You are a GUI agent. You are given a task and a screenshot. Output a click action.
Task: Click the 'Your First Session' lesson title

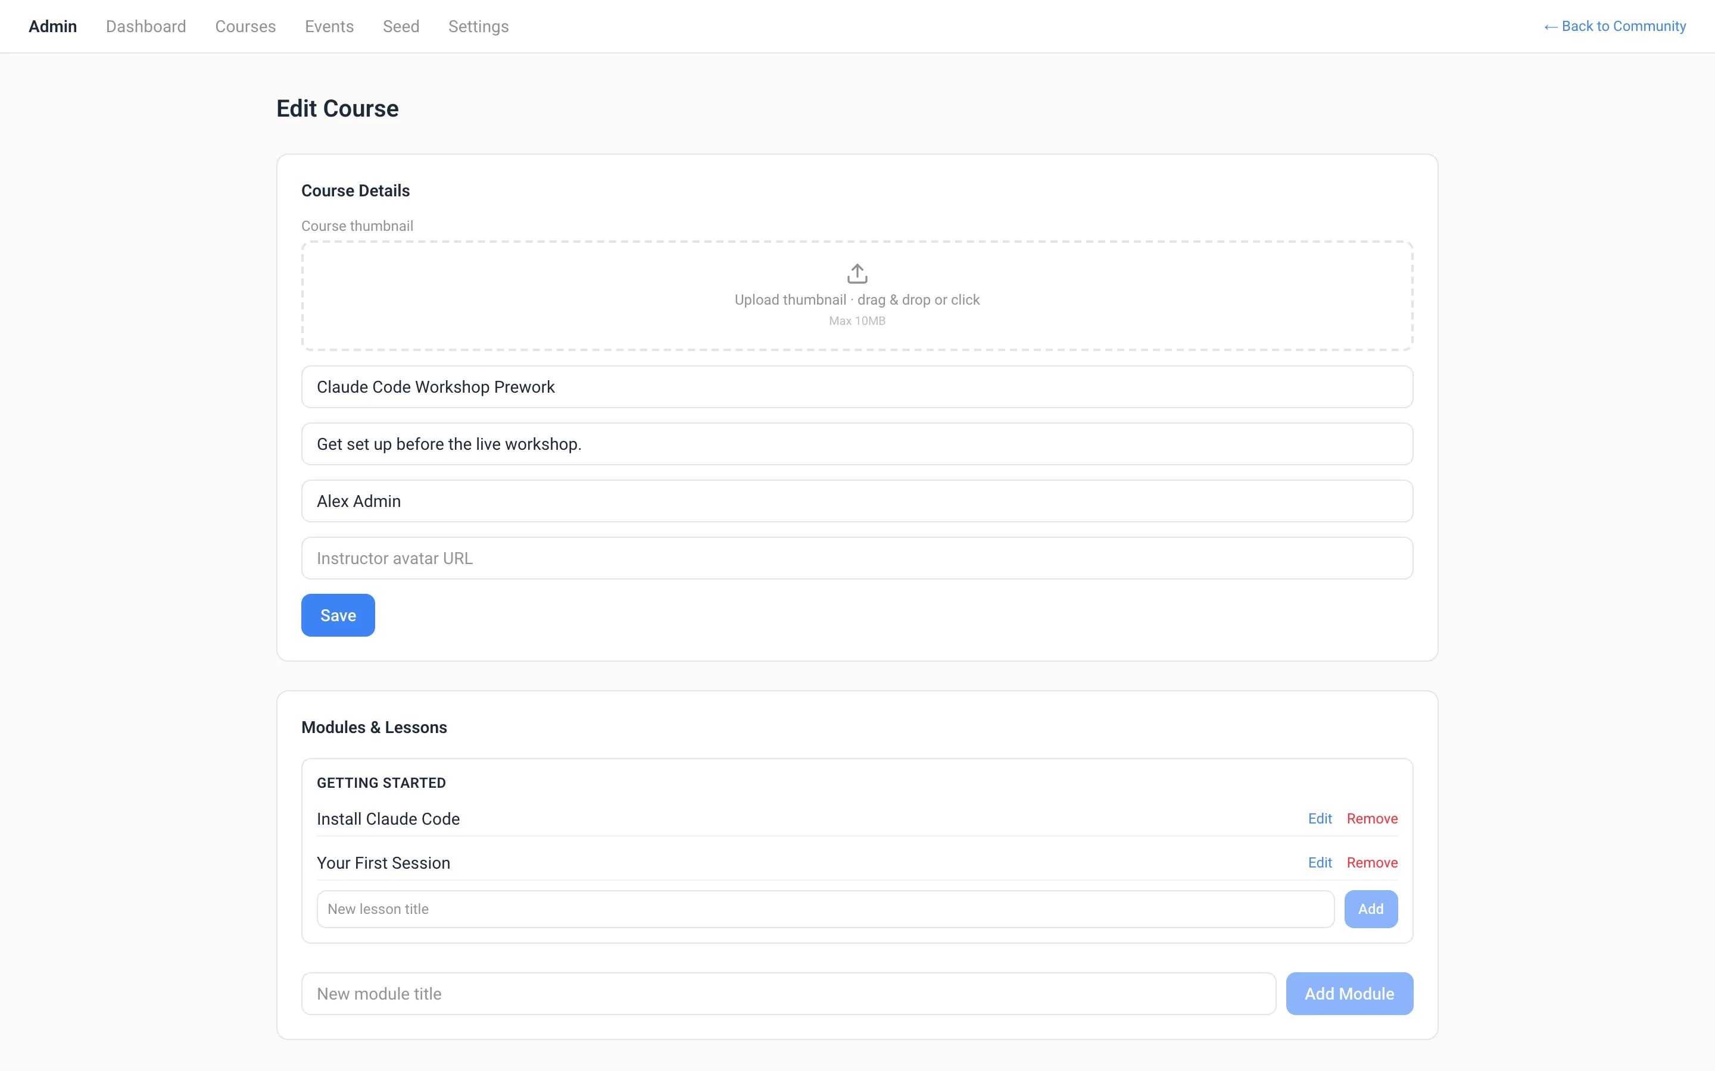click(x=383, y=863)
